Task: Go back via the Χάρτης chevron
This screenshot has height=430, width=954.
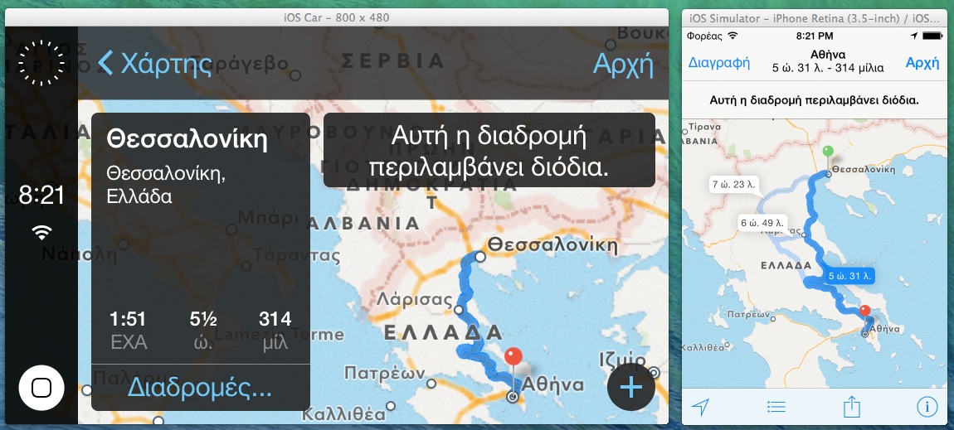Action: pos(154,64)
